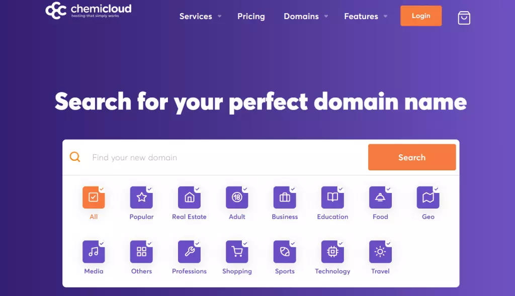Open the Pricing menu item
Screen dimensions: 515x296
tap(251, 16)
